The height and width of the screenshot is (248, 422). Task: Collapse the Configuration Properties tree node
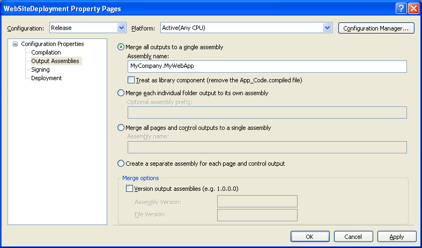(x=16, y=44)
